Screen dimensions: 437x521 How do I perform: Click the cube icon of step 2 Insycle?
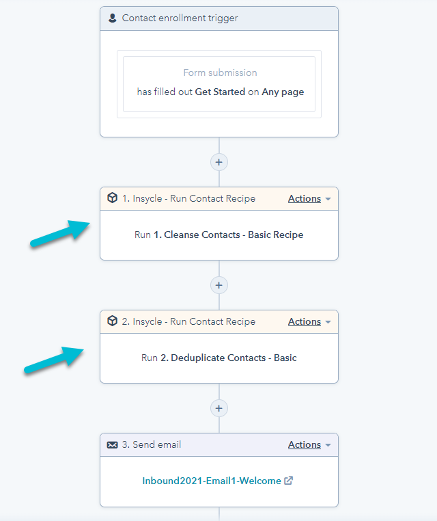(x=113, y=321)
